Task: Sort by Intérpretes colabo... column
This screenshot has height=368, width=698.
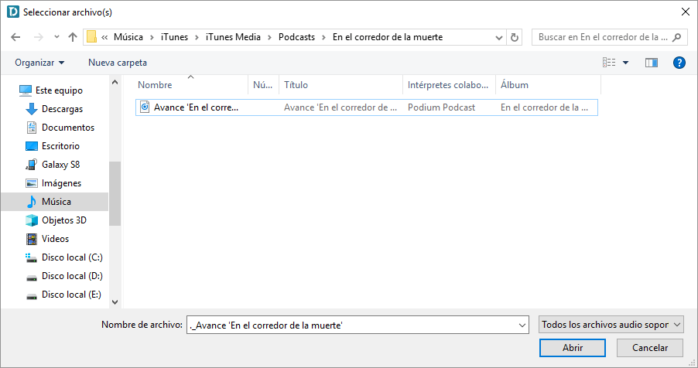Action: 449,85
